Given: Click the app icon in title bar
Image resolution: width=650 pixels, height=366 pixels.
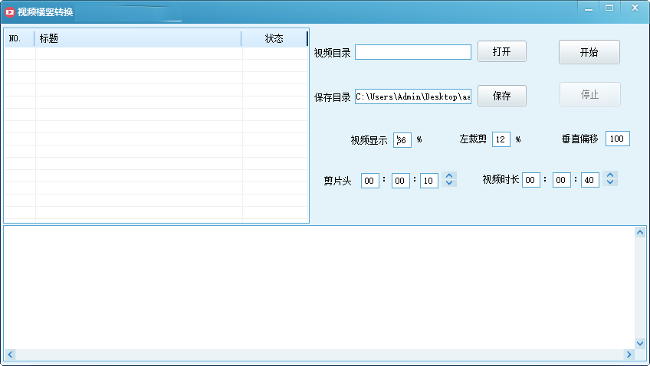Looking at the screenshot, I should [x=9, y=12].
